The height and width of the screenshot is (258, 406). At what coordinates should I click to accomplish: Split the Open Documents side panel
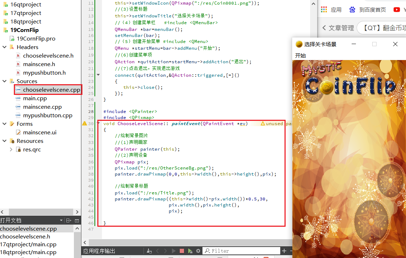[x=69, y=220]
